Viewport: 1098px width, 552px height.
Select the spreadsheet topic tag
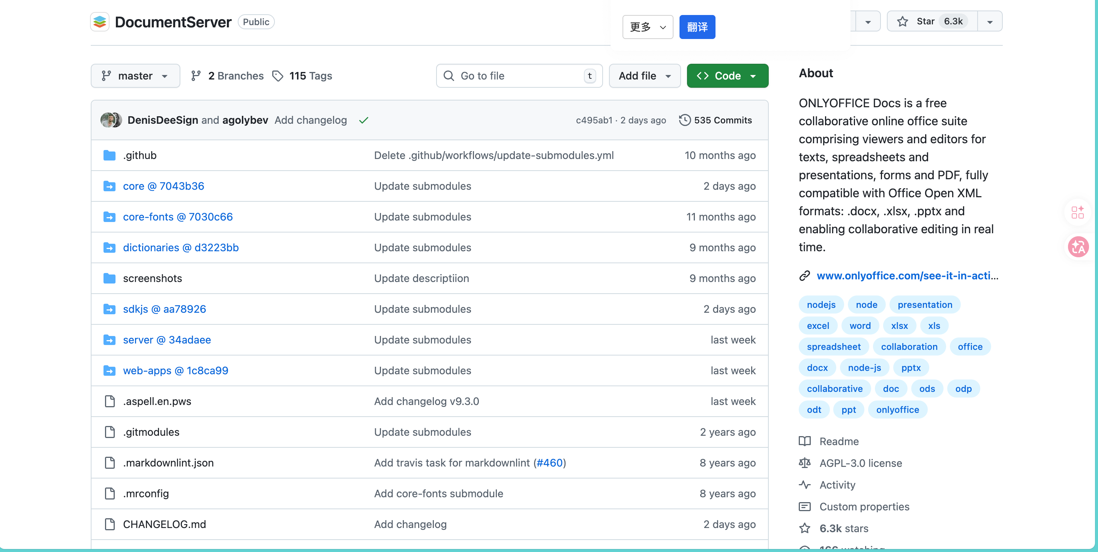pyautogui.click(x=833, y=346)
